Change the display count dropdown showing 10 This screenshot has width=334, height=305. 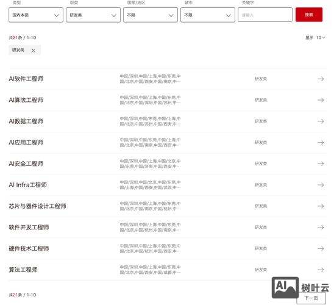pos(321,37)
